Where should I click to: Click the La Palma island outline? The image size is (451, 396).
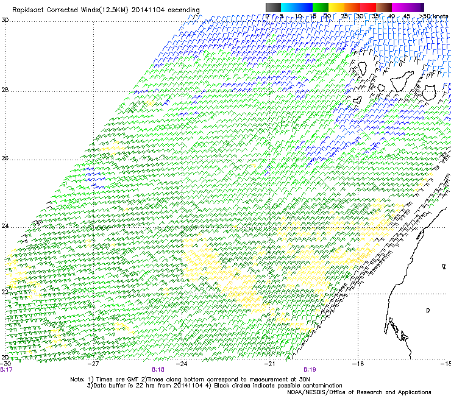pyautogui.click(x=362, y=69)
